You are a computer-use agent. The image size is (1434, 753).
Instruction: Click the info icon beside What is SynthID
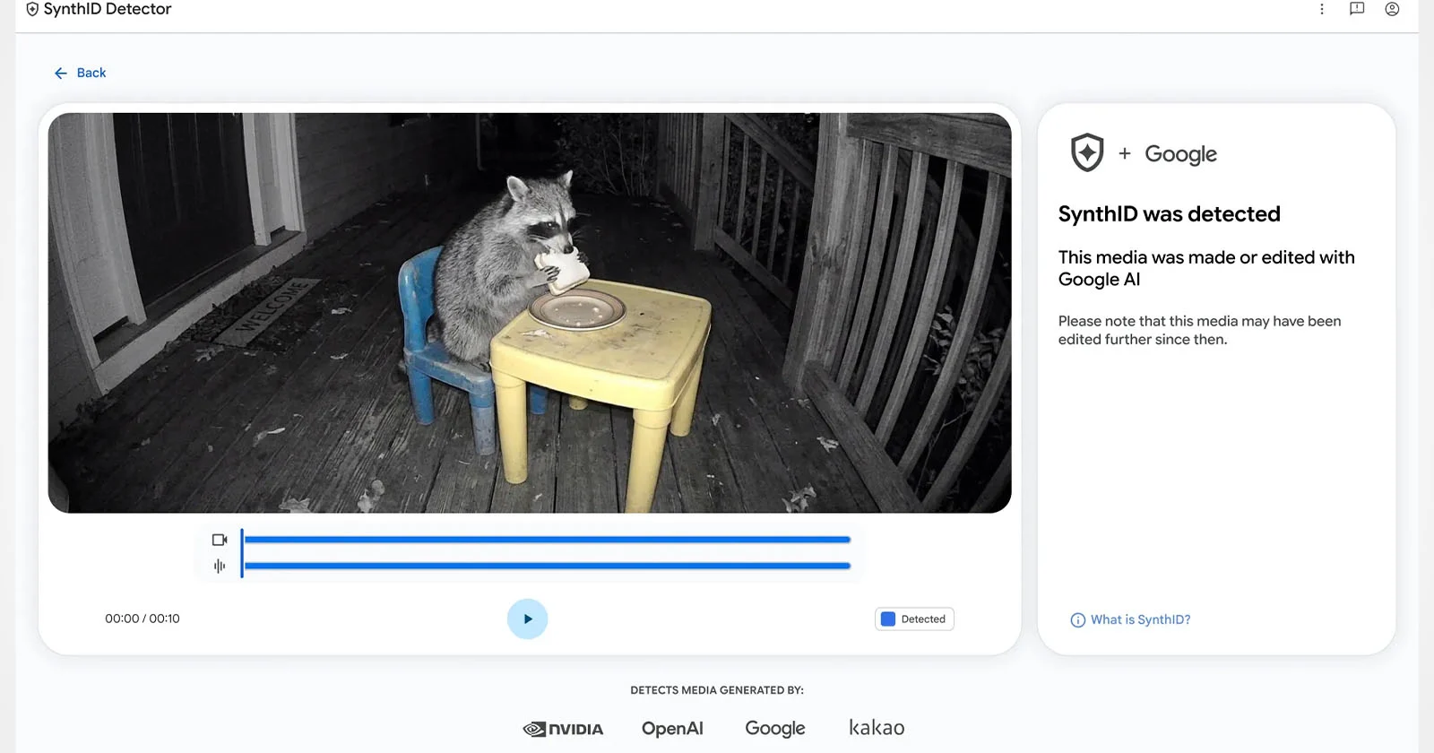coord(1077,620)
